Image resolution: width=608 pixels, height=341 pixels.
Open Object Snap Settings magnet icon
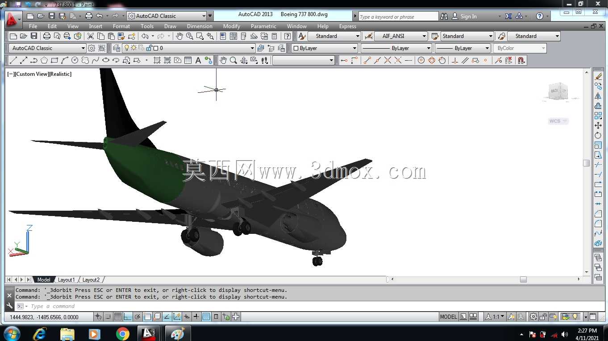click(521, 60)
